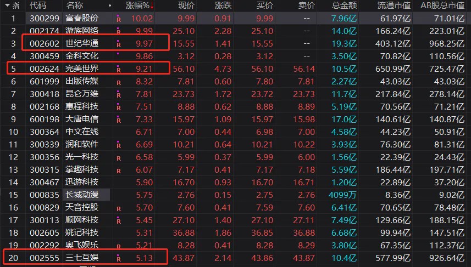Screen dimensions: 471x267
Task: Click the R icon in 天音控股 row
Action: click(119, 208)
